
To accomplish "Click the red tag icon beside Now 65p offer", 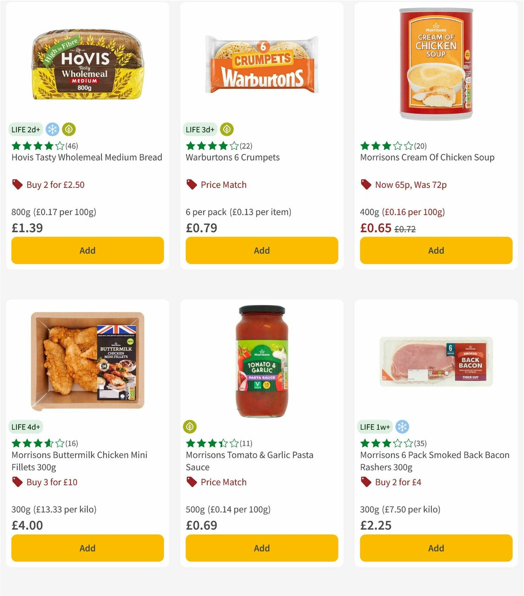I will point(365,185).
